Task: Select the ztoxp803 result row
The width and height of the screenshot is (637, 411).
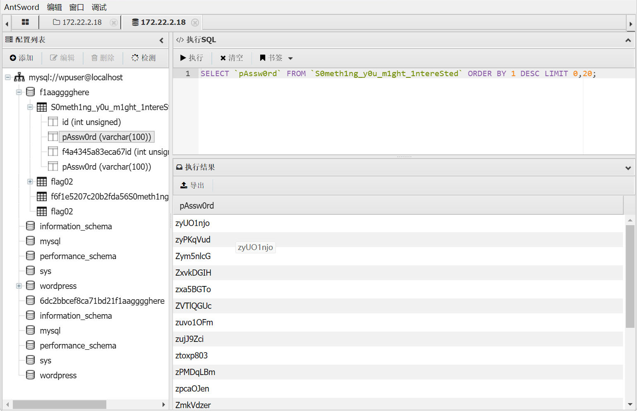Action: [398, 356]
